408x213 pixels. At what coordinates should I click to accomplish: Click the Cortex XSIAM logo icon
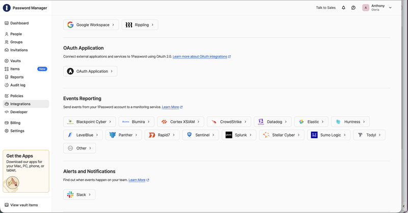click(164, 122)
